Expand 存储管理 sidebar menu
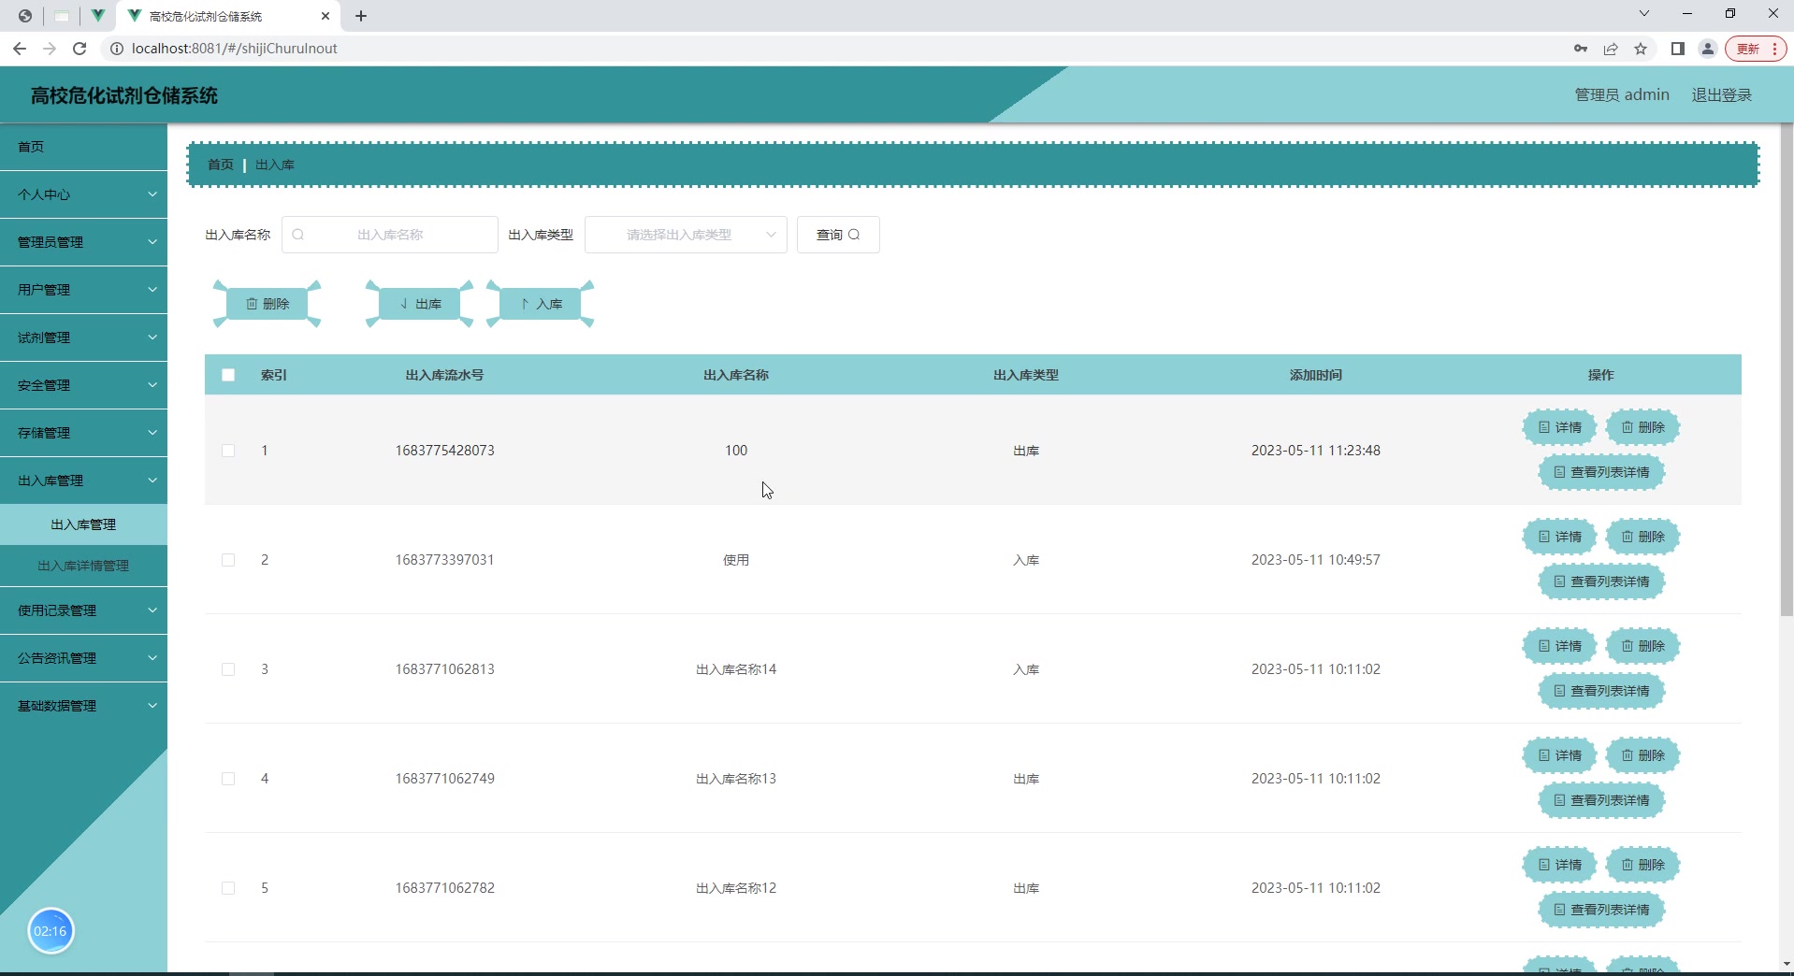 [83, 433]
